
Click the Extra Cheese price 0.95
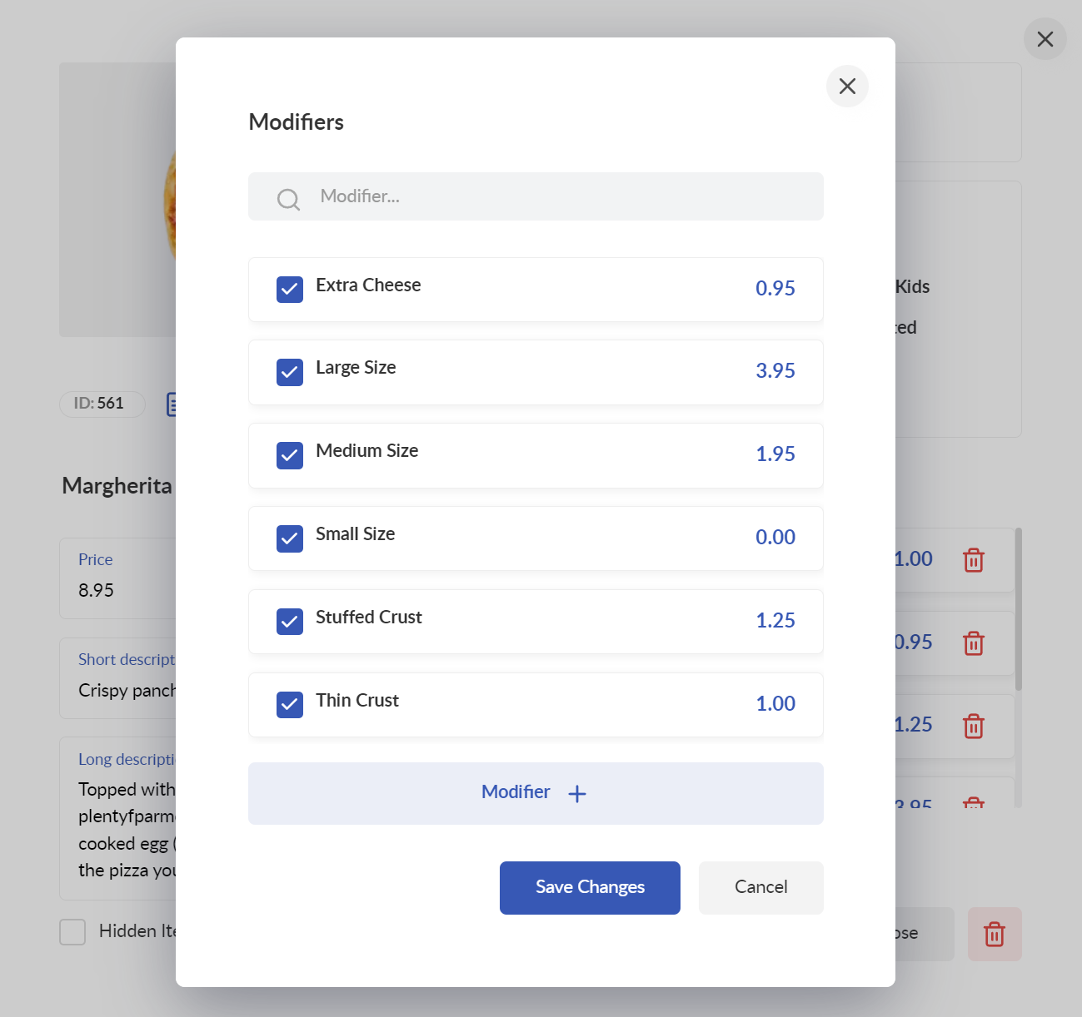pyautogui.click(x=775, y=289)
